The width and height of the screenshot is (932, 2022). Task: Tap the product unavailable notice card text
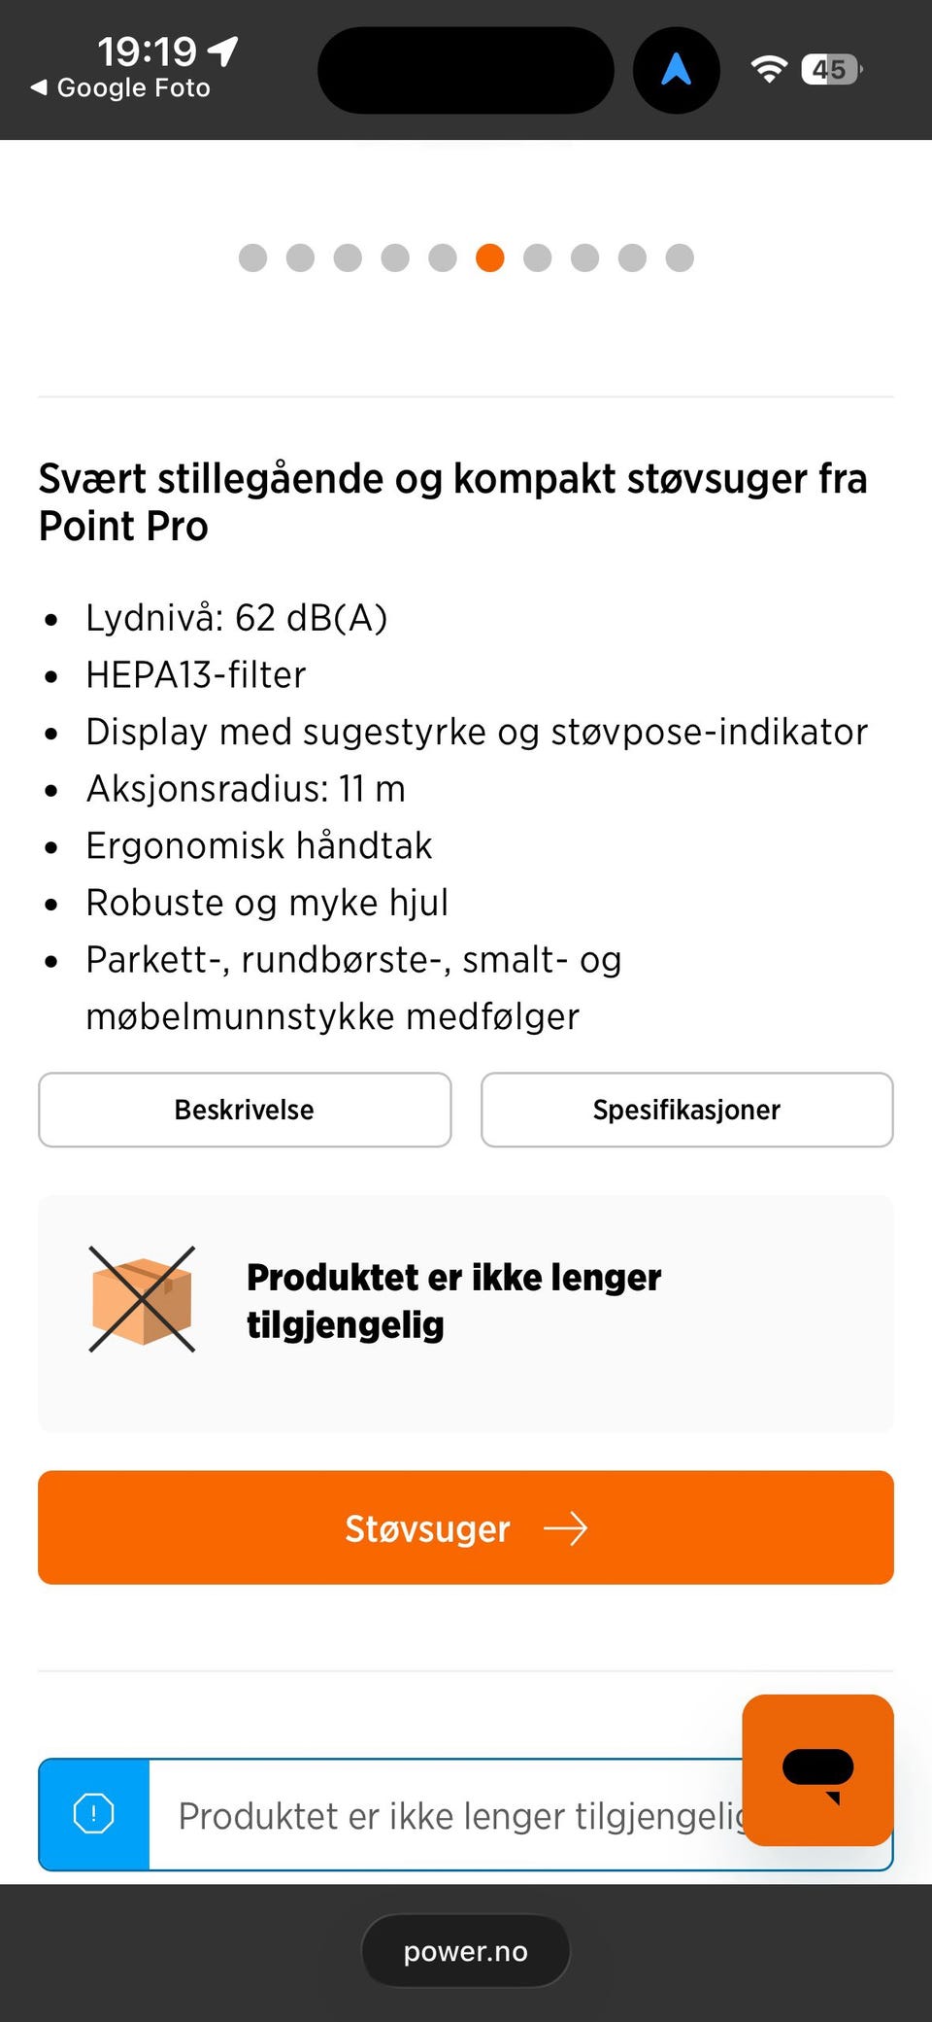click(x=453, y=1300)
